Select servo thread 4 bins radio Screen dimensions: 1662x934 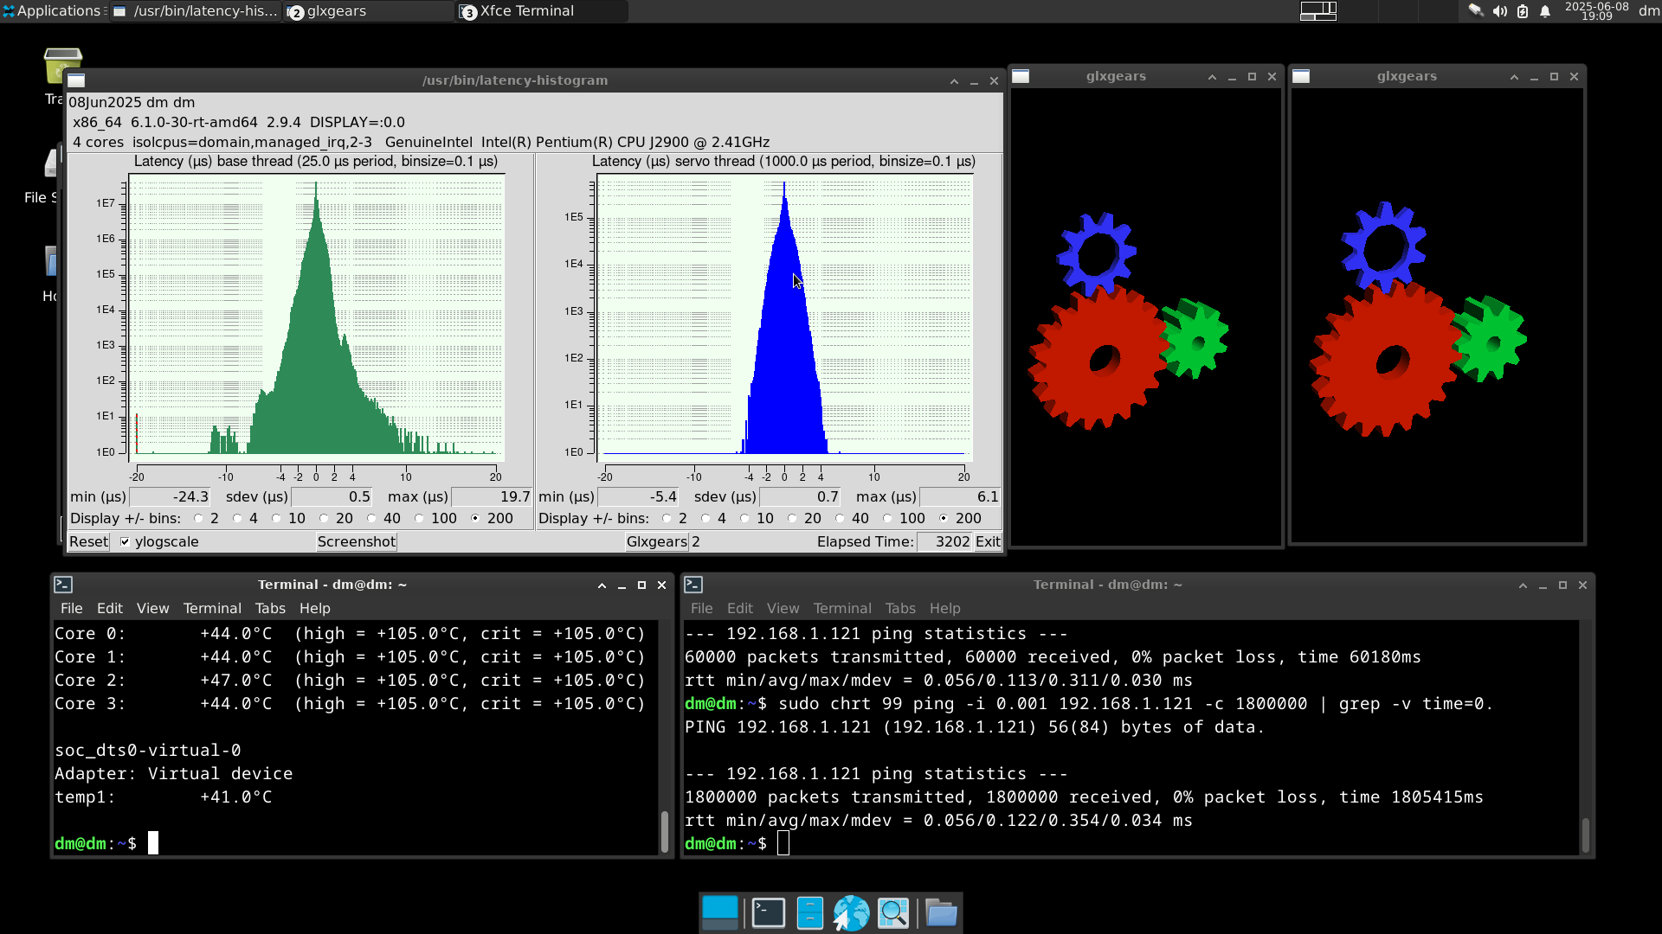pos(705,519)
